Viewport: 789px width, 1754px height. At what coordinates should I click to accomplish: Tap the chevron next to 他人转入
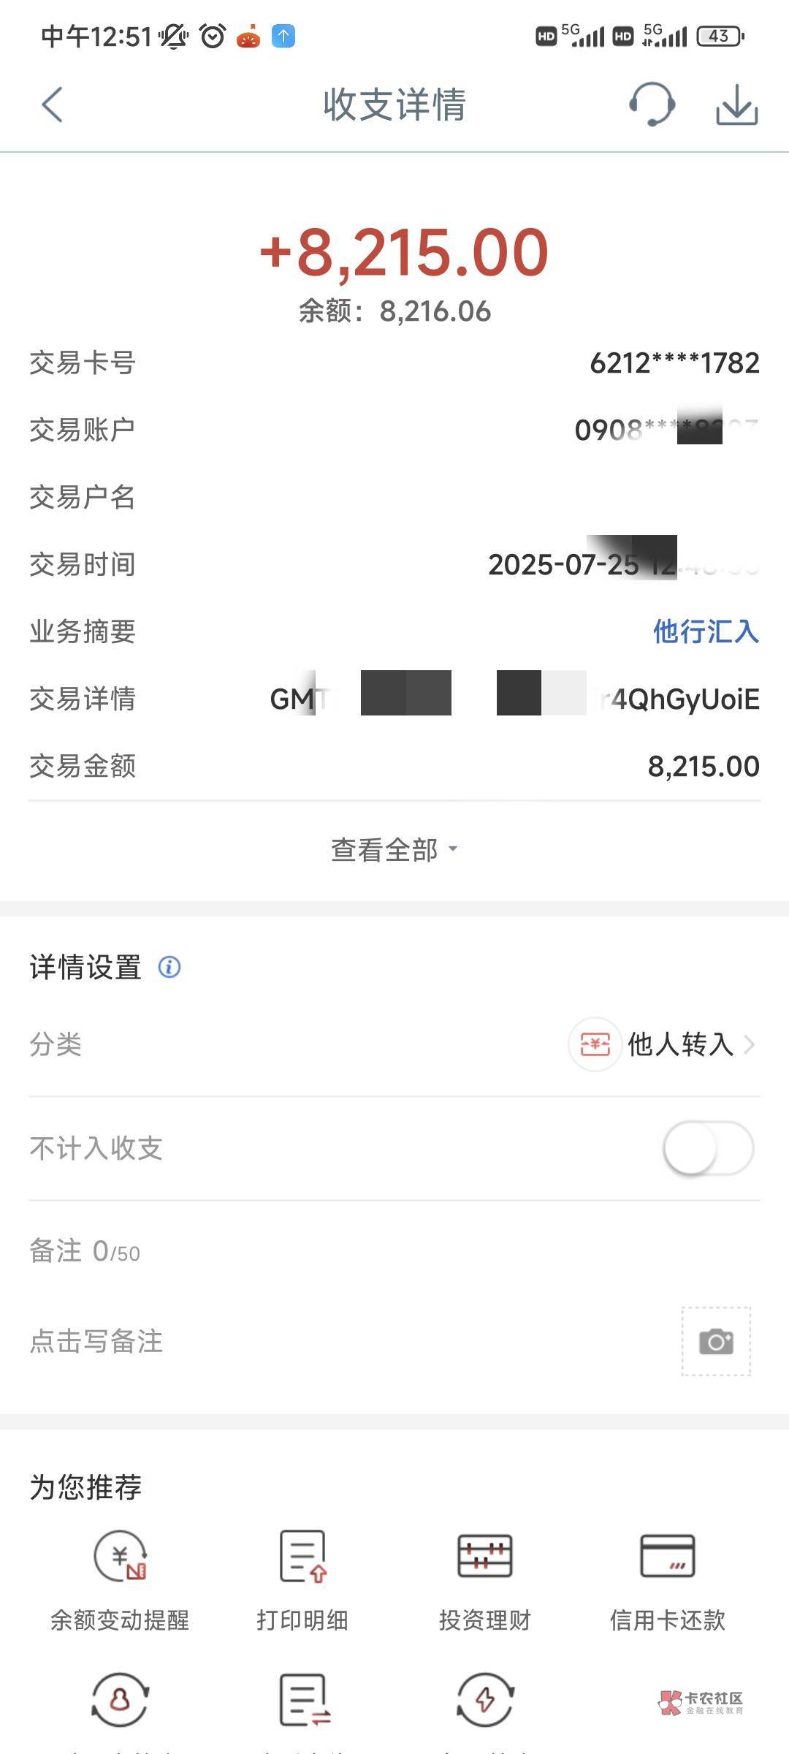pyautogui.click(x=749, y=1044)
